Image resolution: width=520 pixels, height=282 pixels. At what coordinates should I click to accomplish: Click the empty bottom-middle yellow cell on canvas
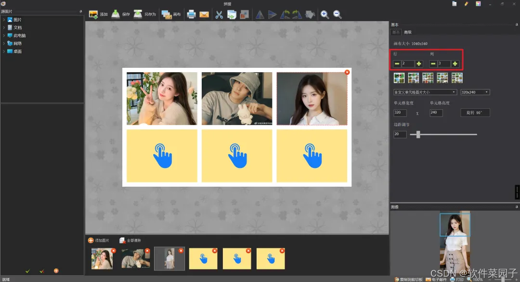click(x=237, y=156)
